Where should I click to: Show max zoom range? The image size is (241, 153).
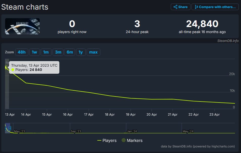click(x=93, y=52)
